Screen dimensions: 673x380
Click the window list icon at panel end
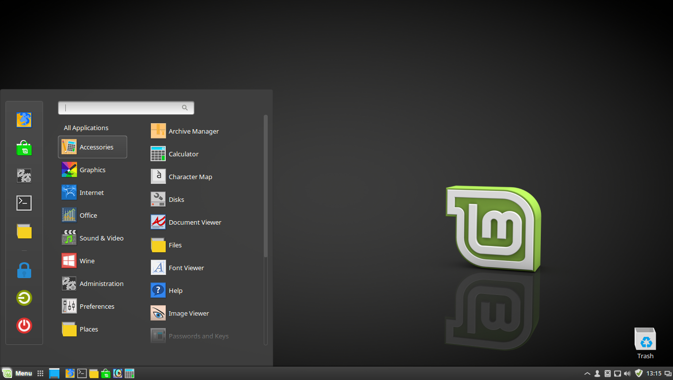668,374
